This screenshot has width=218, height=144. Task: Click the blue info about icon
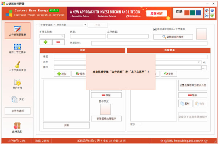click(x=212, y=11)
